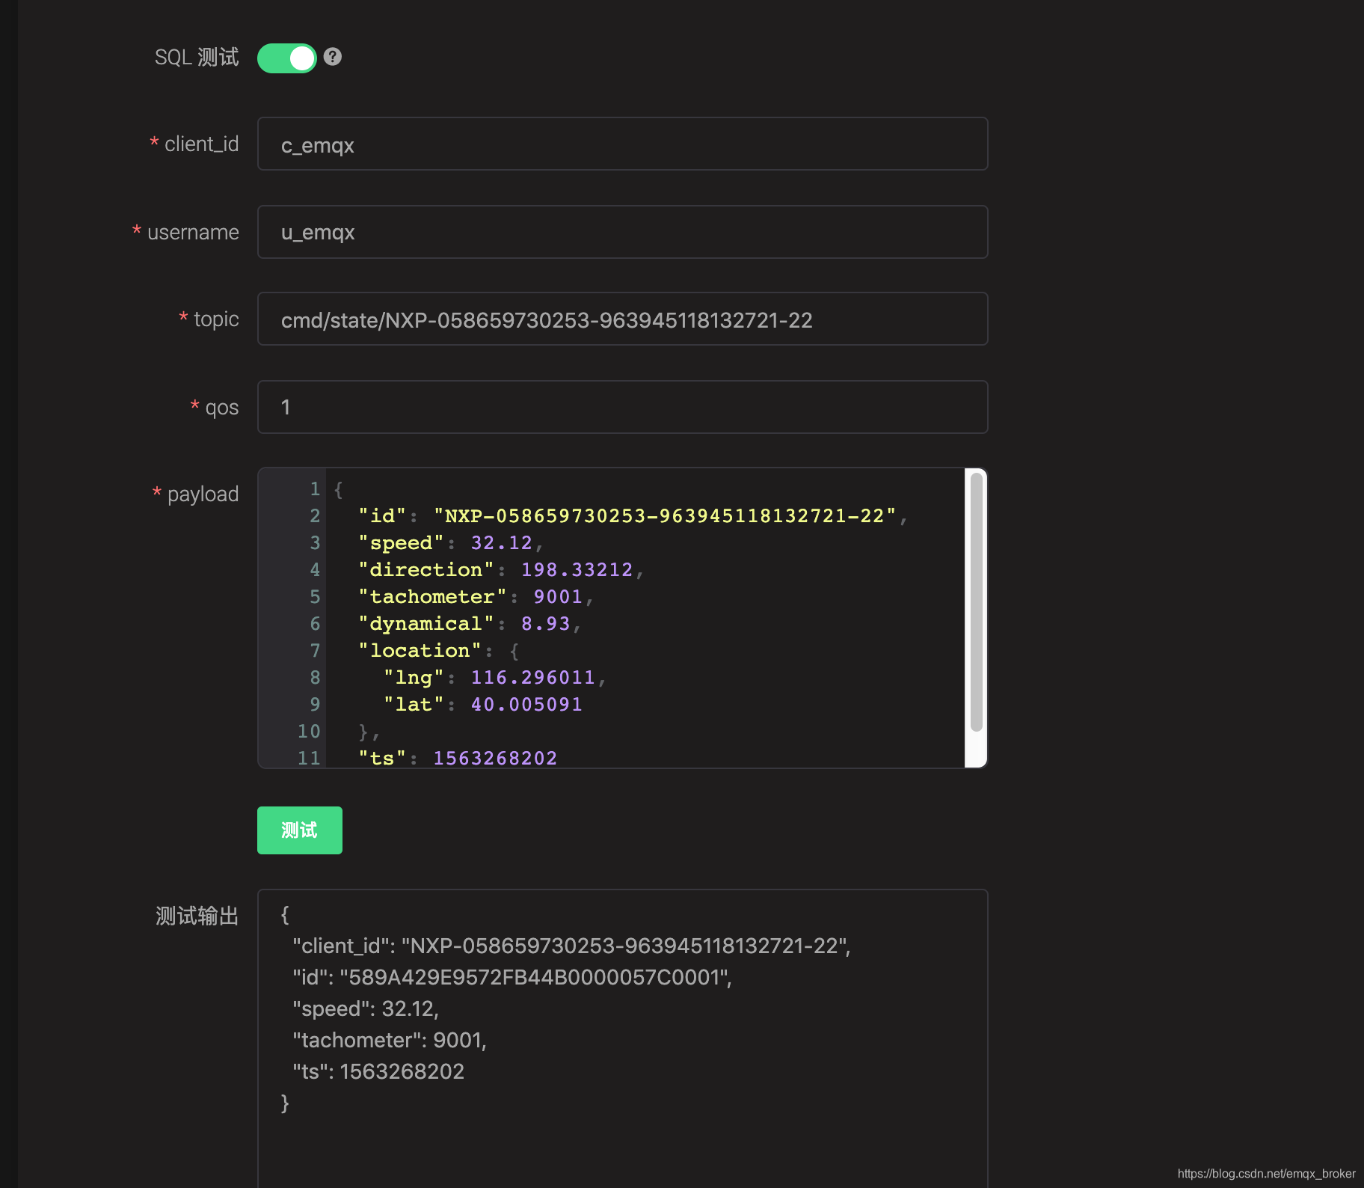Click the "lng": 116.296011 payload line

(494, 678)
